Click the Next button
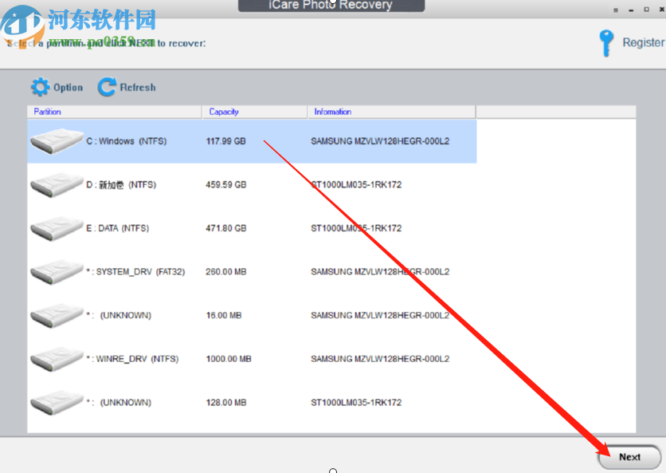Image resolution: width=666 pixels, height=473 pixels. tap(629, 457)
